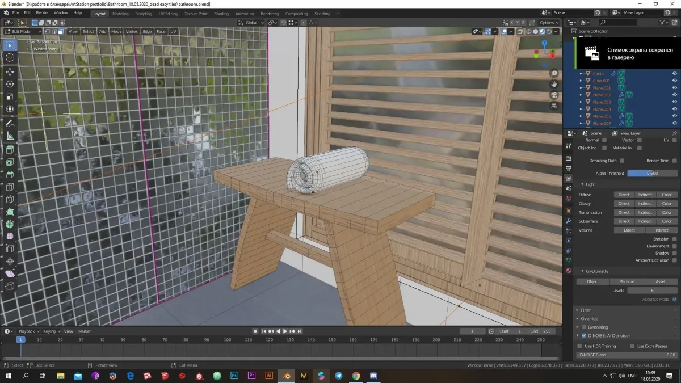Toggle D-NOISE: AI Denoiser checkbox
The width and height of the screenshot is (681, 383).
pos(583,336)
